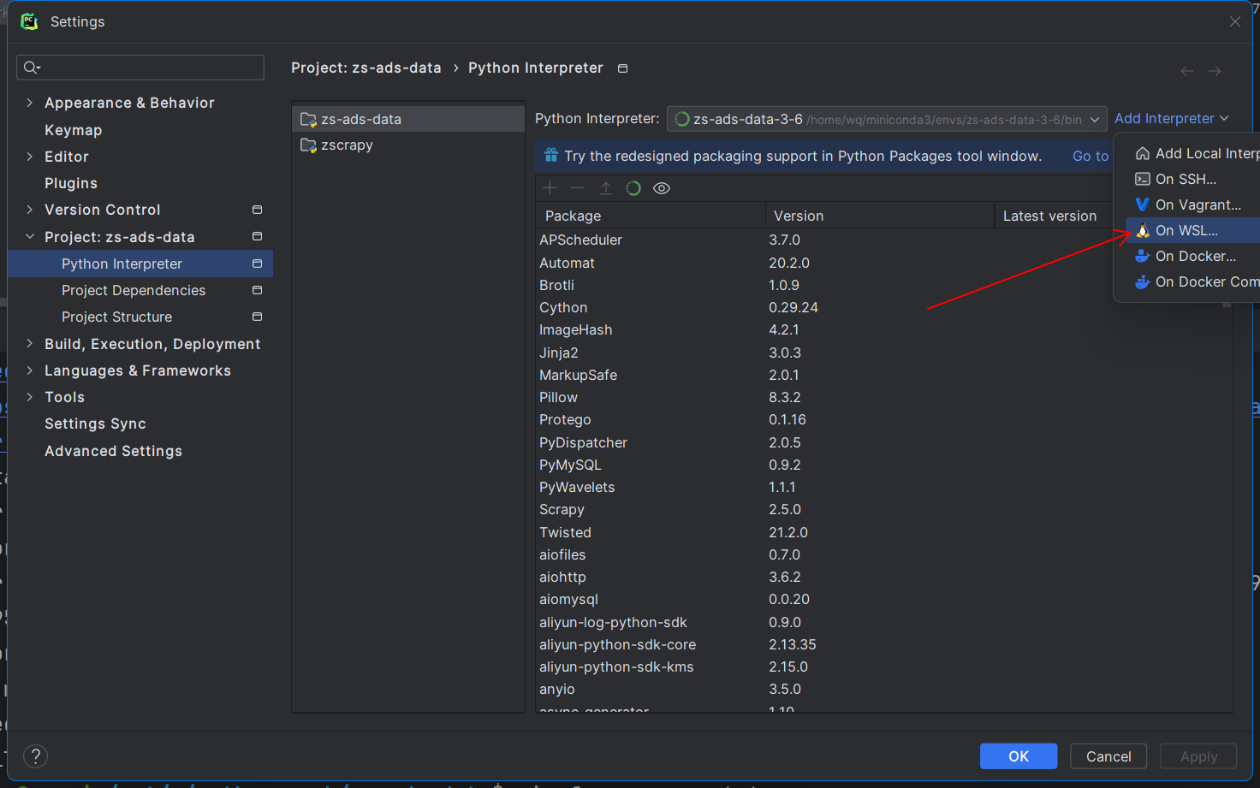This screenshot has width=1260, height=788.
Task: Apply the interpreter settings changes
Action: click(1198, 755)
